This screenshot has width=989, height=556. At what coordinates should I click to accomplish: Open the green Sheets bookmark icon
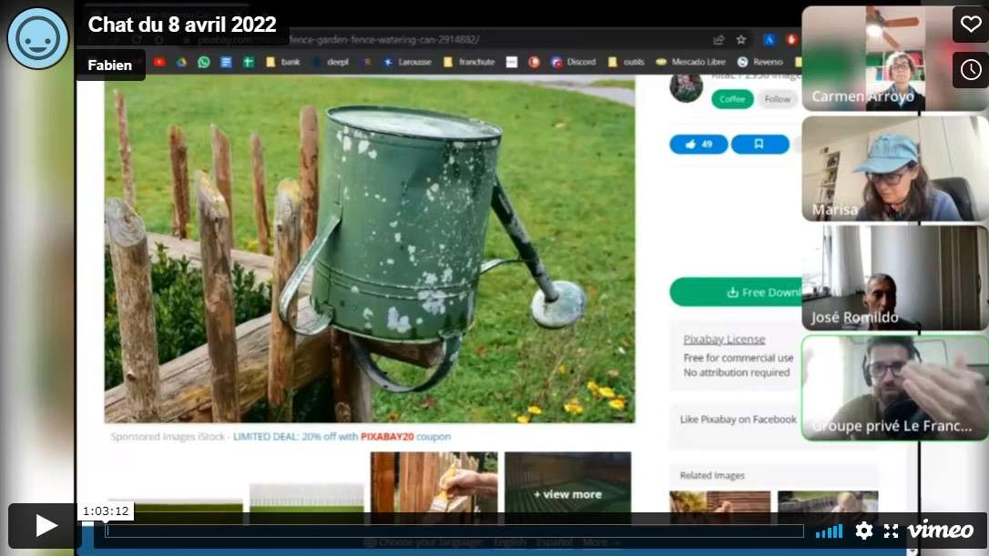(x=249, y=62)
